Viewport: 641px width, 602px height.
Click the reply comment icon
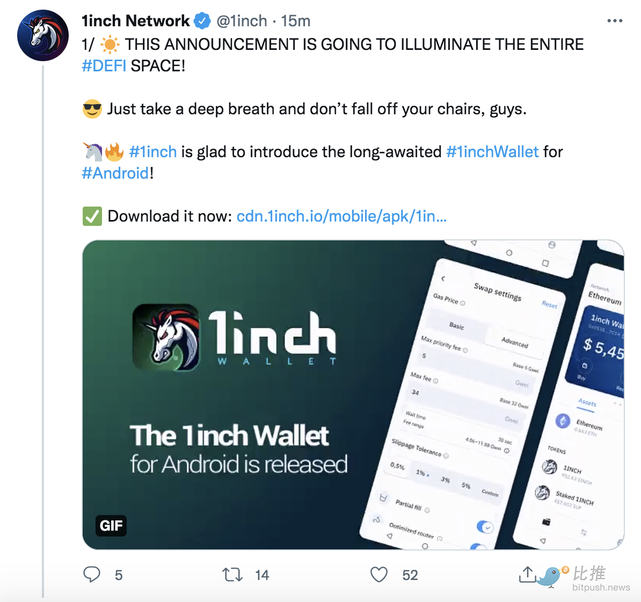(92, 575)
